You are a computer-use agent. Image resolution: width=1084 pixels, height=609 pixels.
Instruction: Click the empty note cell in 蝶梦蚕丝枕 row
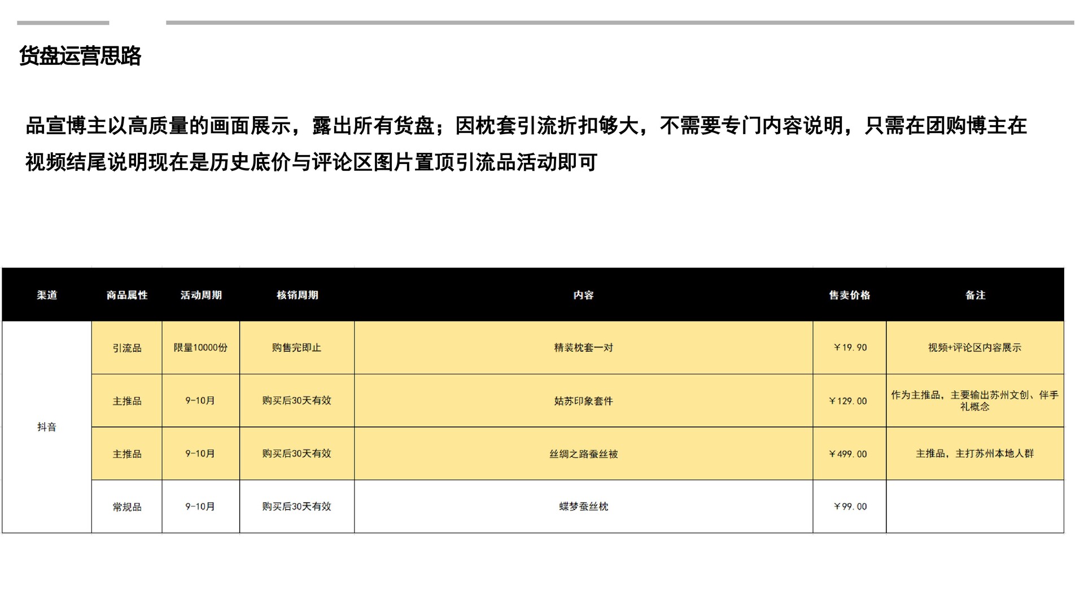click(x=975, y=507)
